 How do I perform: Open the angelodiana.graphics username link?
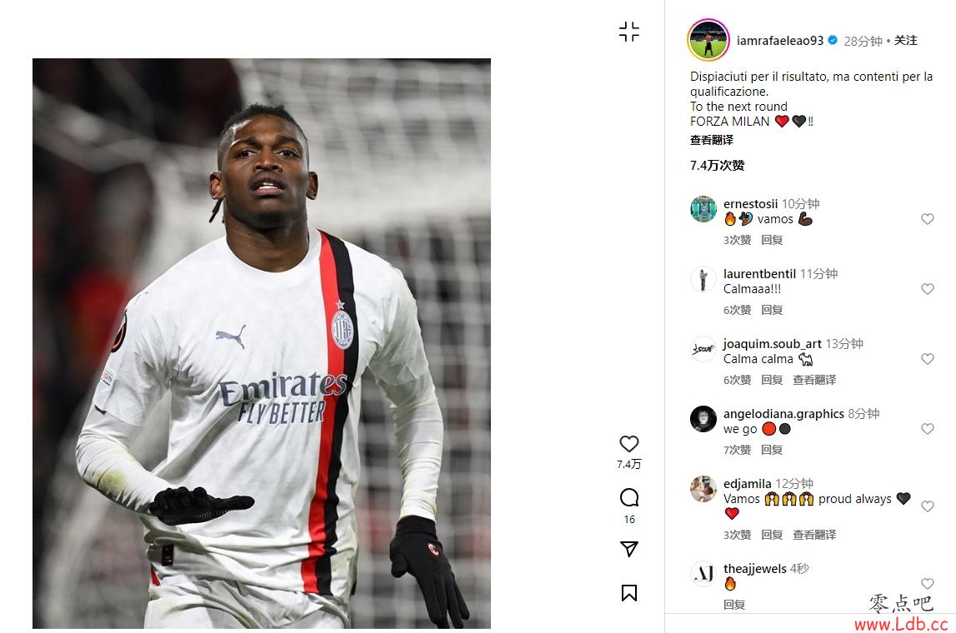(783, 414)
